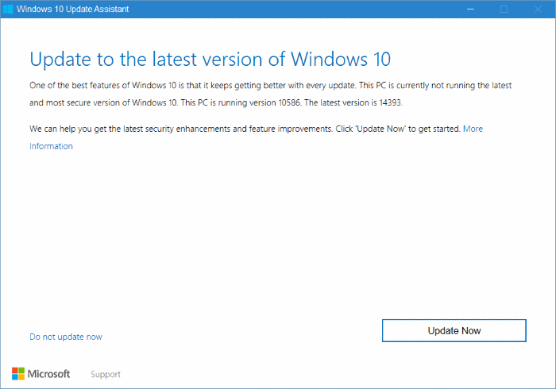556x389 pixels.
Task: Click the Microsoft wordmark text in footer
Action: 49,374
